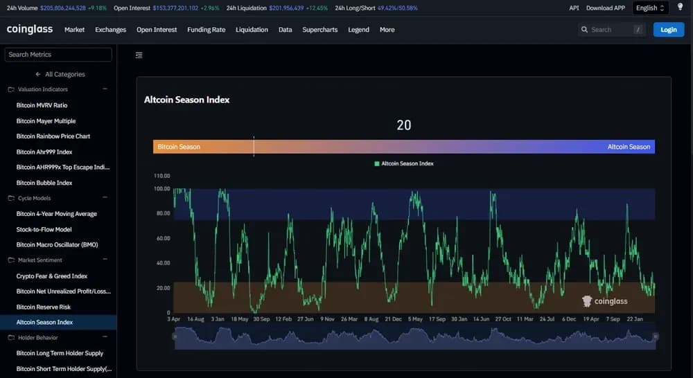Screen dimensions: 693x378
Task: Click the header Search input field
Action: click(611, 30)
